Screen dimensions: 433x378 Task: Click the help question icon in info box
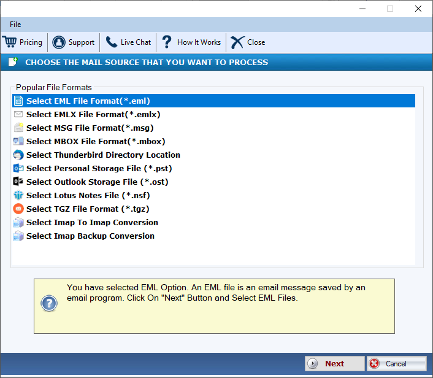pos(49,303)
